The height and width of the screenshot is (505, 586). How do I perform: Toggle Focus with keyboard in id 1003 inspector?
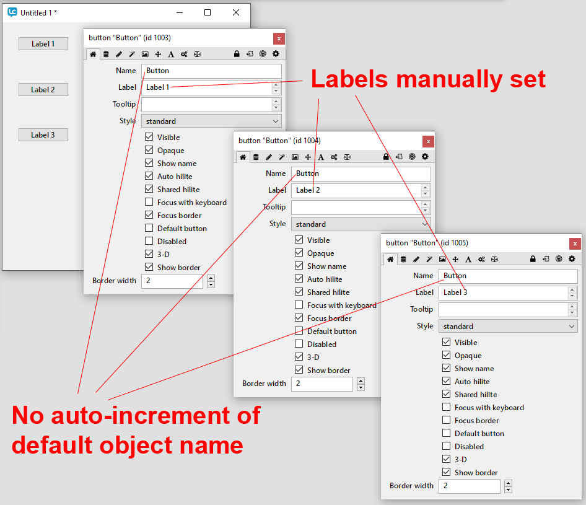click(149, 203)
